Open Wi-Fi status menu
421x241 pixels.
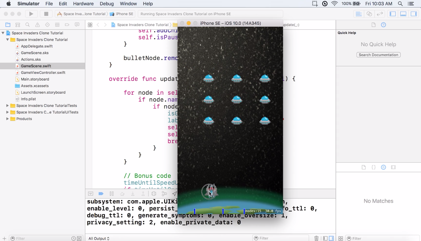point(334,4)
